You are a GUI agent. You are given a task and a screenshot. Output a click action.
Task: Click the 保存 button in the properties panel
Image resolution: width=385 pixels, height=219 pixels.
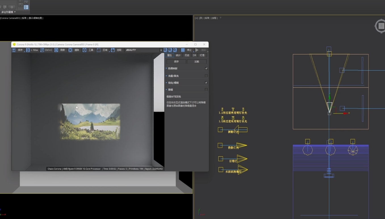tap(176, 62)
